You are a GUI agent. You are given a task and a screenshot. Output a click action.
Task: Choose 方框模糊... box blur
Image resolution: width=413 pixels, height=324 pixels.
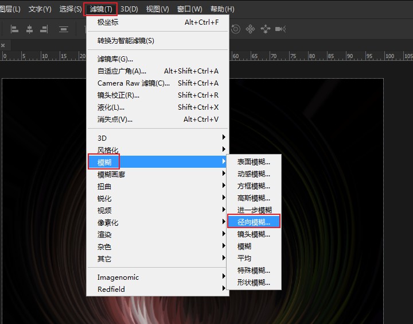(254, 186)
